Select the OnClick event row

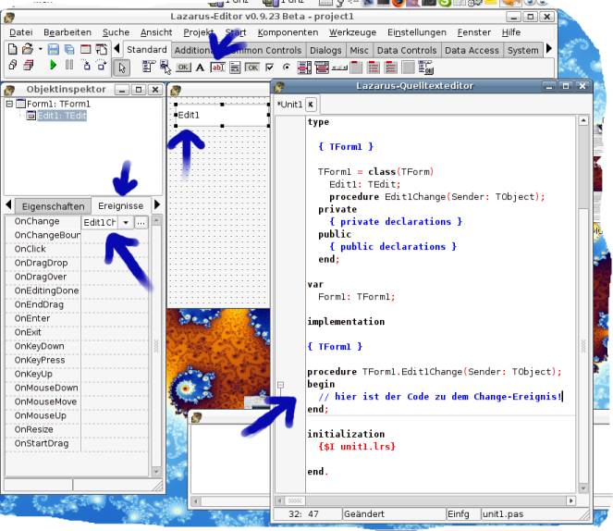(x=77, y=249)
